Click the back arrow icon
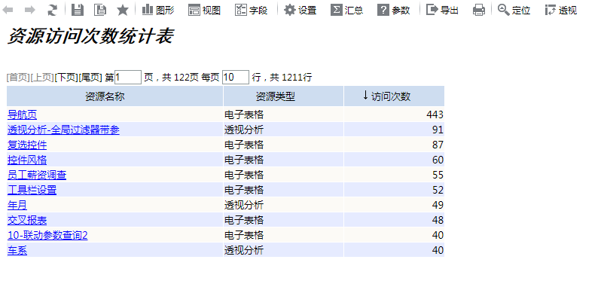Screen dimensions: 604x290 pos(8,10)
